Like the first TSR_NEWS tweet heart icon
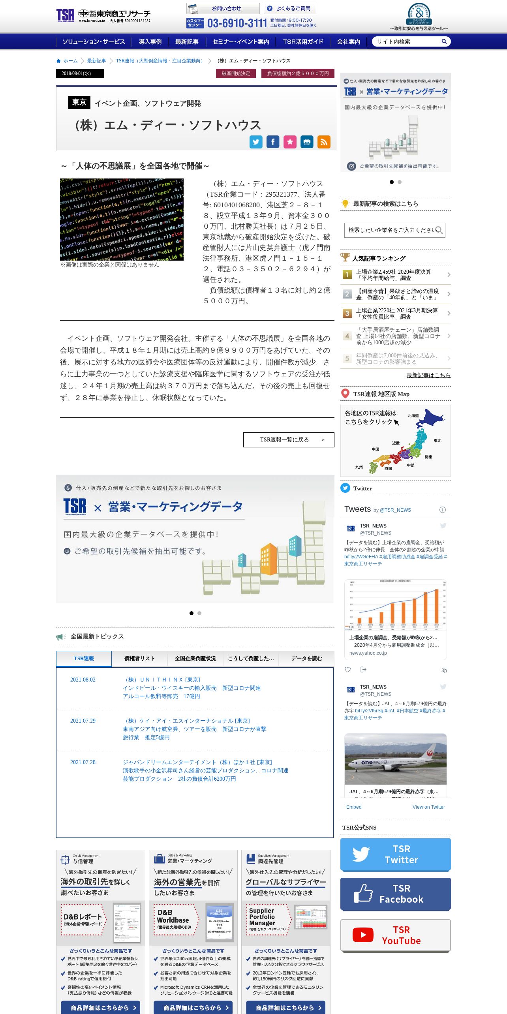The width and height of the screenshot is (507, 1014). (347, 669)
